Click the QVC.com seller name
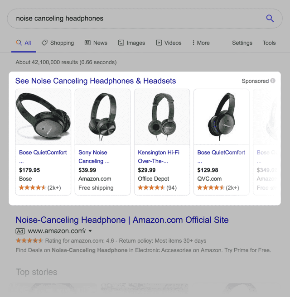The height and width of the screenshot is (297, 290). (209, 179)
